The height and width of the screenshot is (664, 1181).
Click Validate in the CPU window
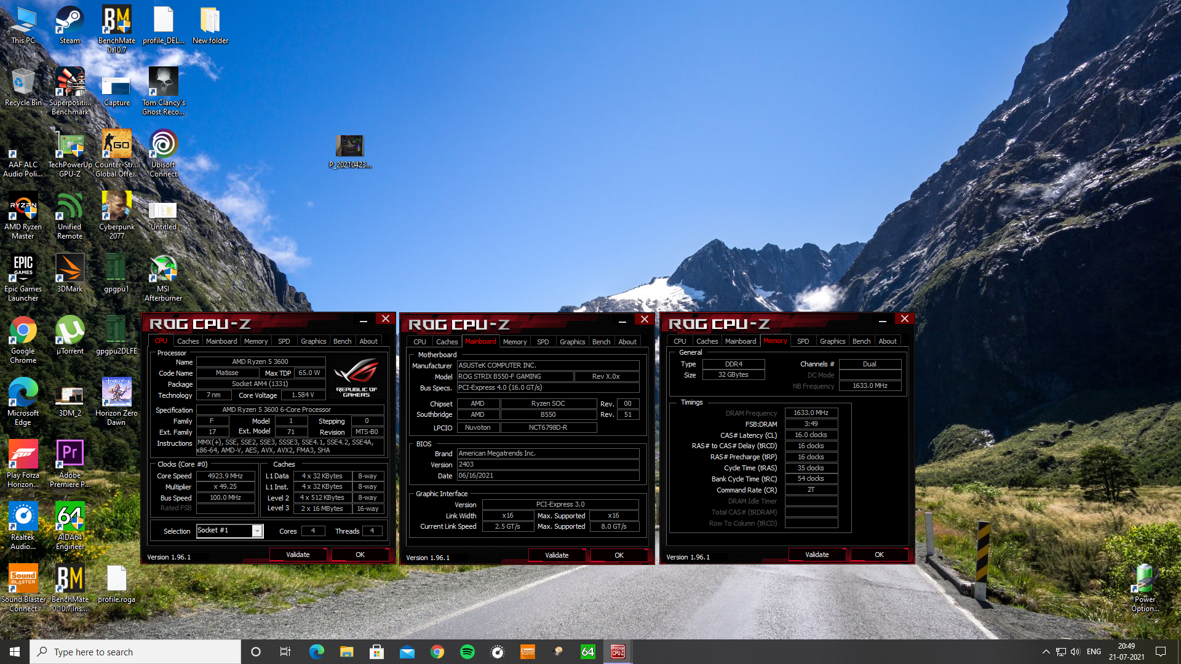click(x=298, y=555)
